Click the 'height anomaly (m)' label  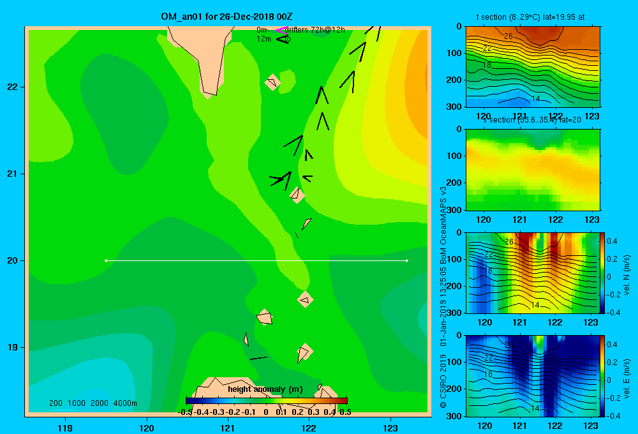pos(265,389)
